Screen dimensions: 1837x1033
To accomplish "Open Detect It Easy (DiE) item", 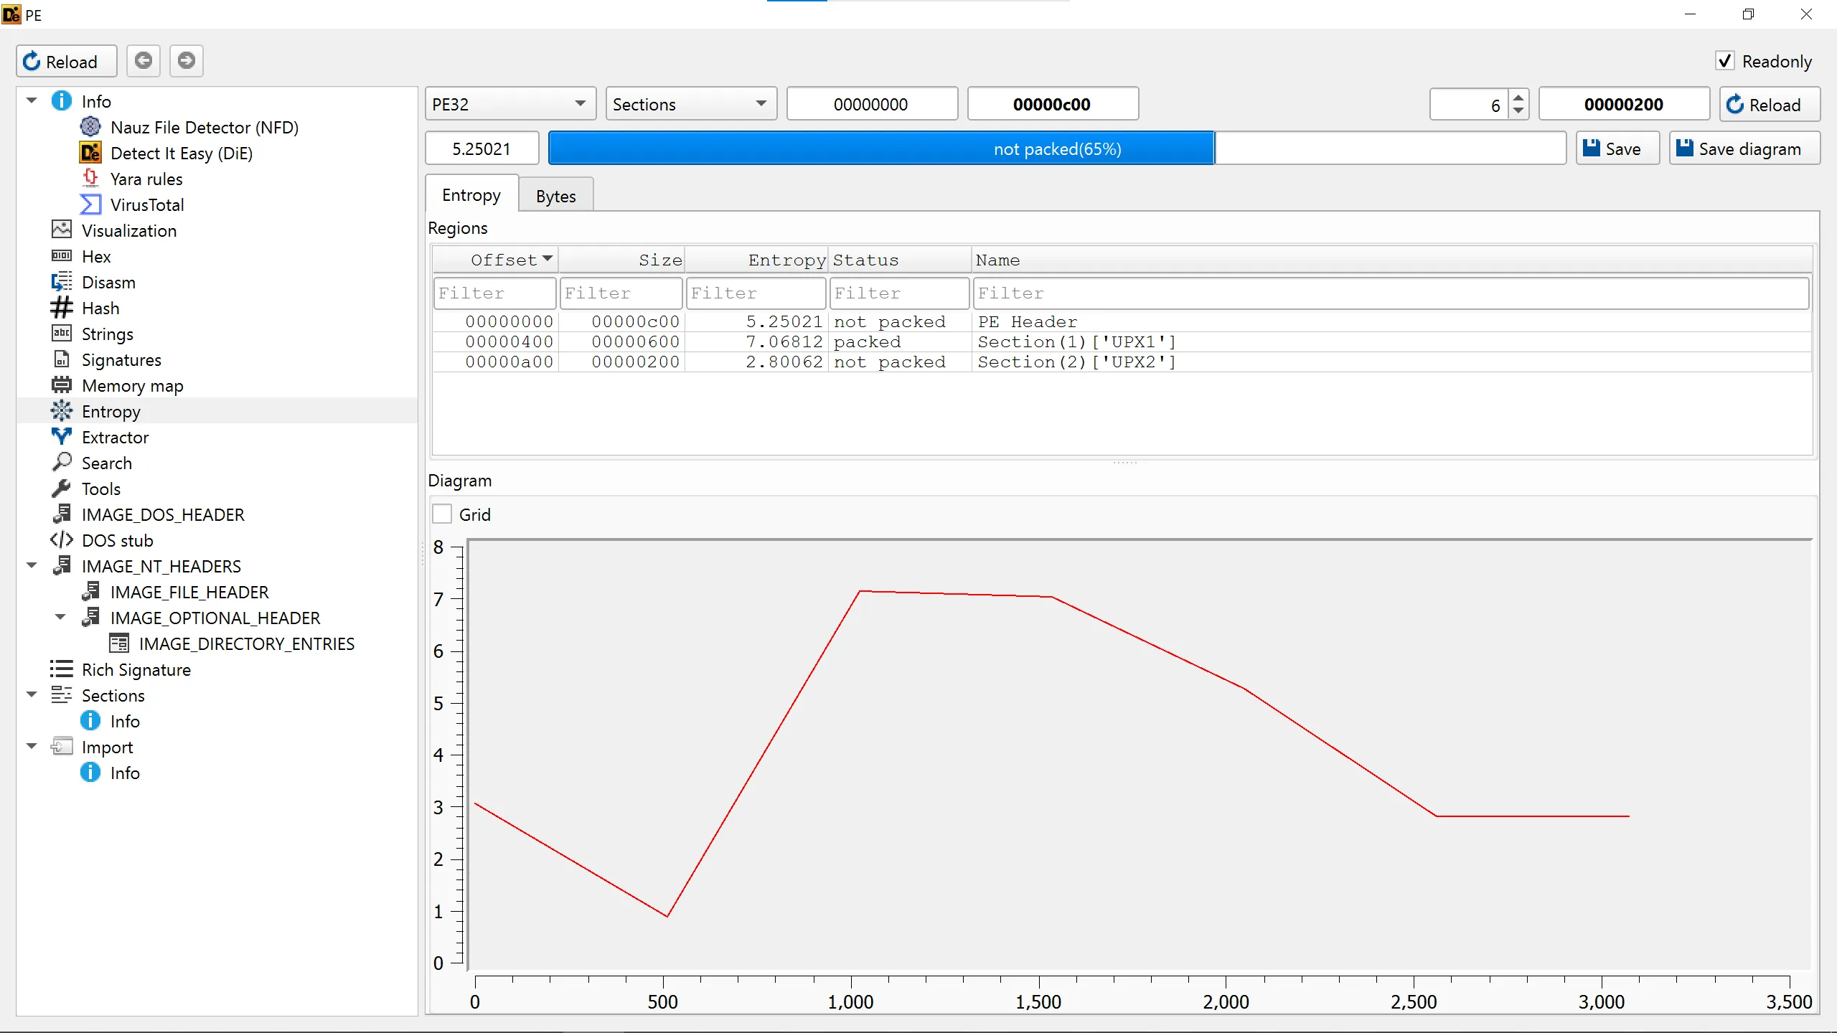I will [x=181, y=154].
